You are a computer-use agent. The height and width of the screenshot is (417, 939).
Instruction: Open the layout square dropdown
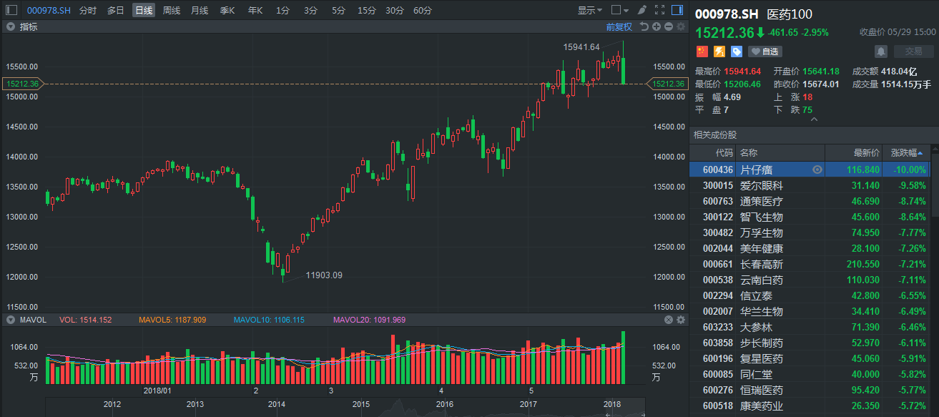coord(620,10)
